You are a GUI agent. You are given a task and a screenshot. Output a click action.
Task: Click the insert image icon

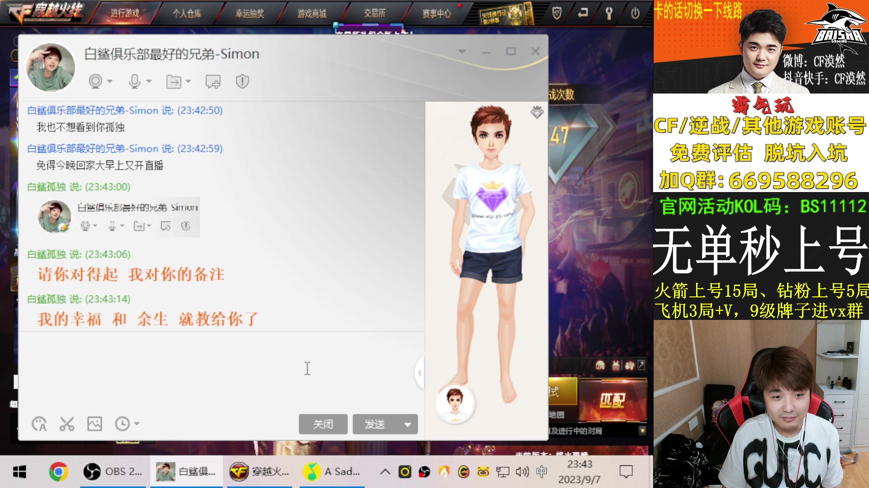[95, 424]
